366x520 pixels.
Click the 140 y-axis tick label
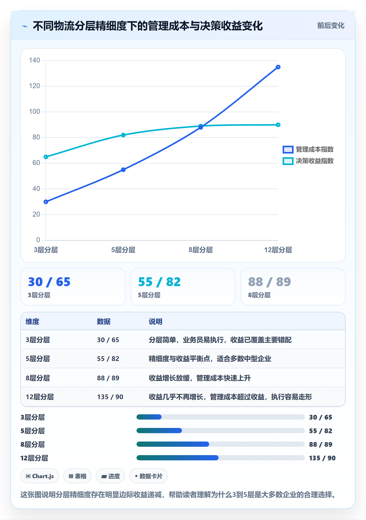coord(35,60)
